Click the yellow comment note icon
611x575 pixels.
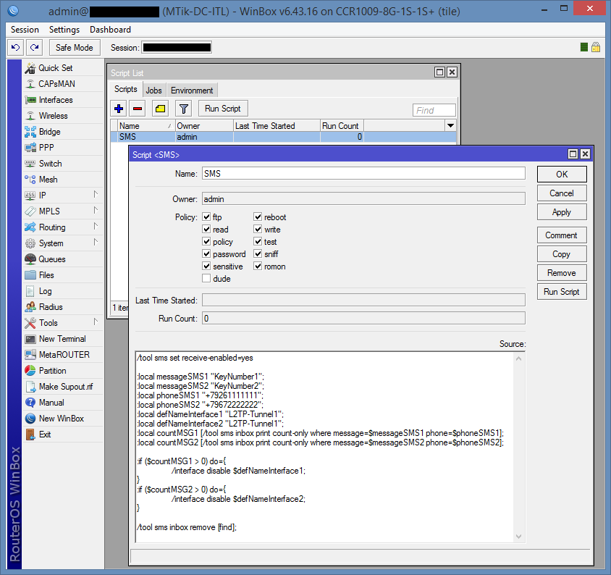(160, 109)
